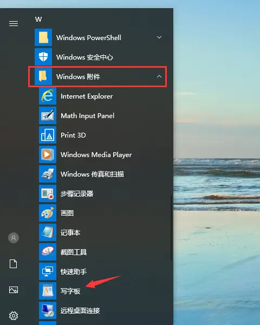Select the Math Input Panel label
This screenshot has width=260, height=325.
[x=88, y=116]
